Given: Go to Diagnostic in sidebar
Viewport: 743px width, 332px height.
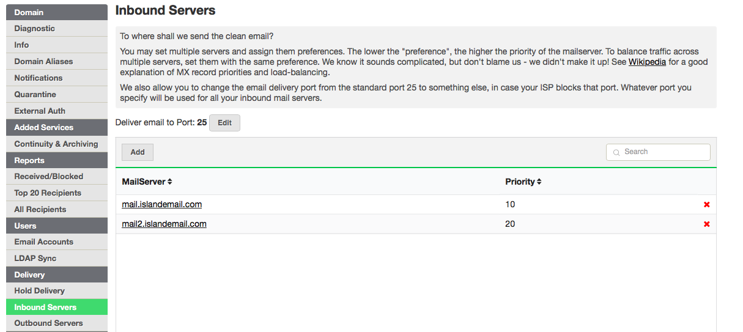Looking at the screenshot, I should (57, 29).
